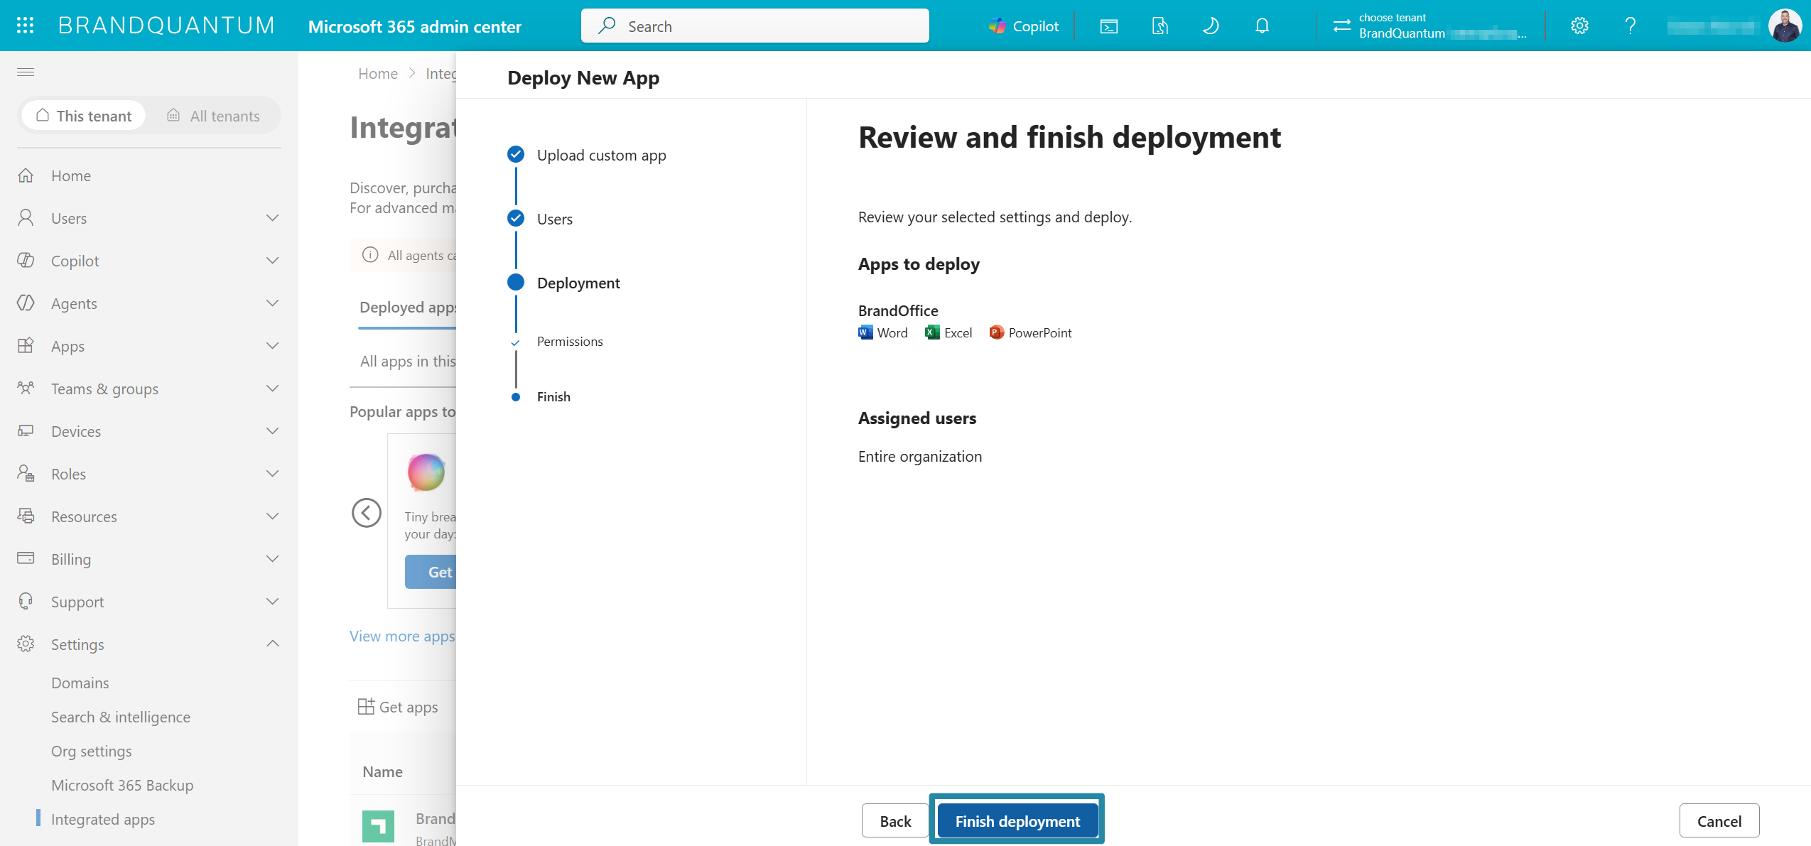Screen dimensions: 1811x846
Task: Open the settings gear in the header
Action: click(1579, 26)
